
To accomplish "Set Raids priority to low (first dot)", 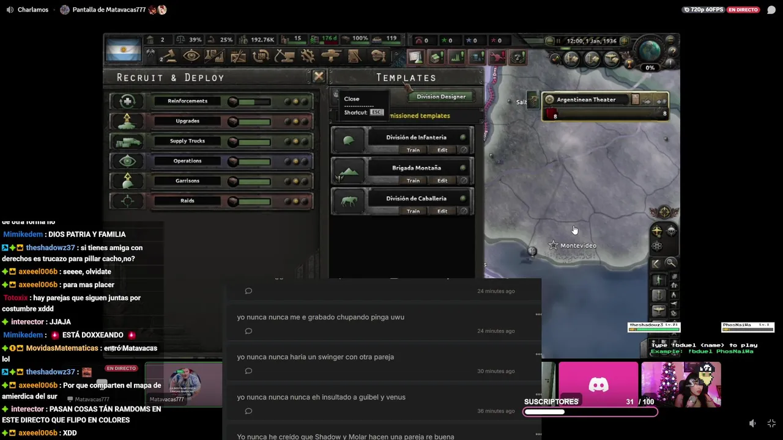I will (x=288, y=201).
